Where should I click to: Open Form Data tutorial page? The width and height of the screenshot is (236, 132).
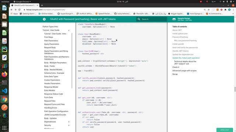pos(48,98)
